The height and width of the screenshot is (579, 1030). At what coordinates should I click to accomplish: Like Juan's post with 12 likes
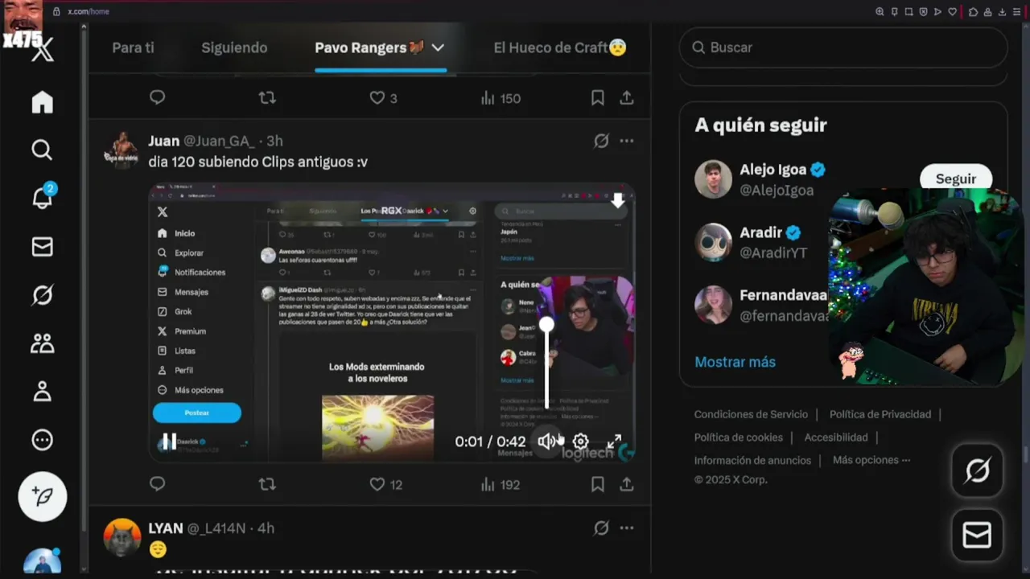click(x=385, y=484)
